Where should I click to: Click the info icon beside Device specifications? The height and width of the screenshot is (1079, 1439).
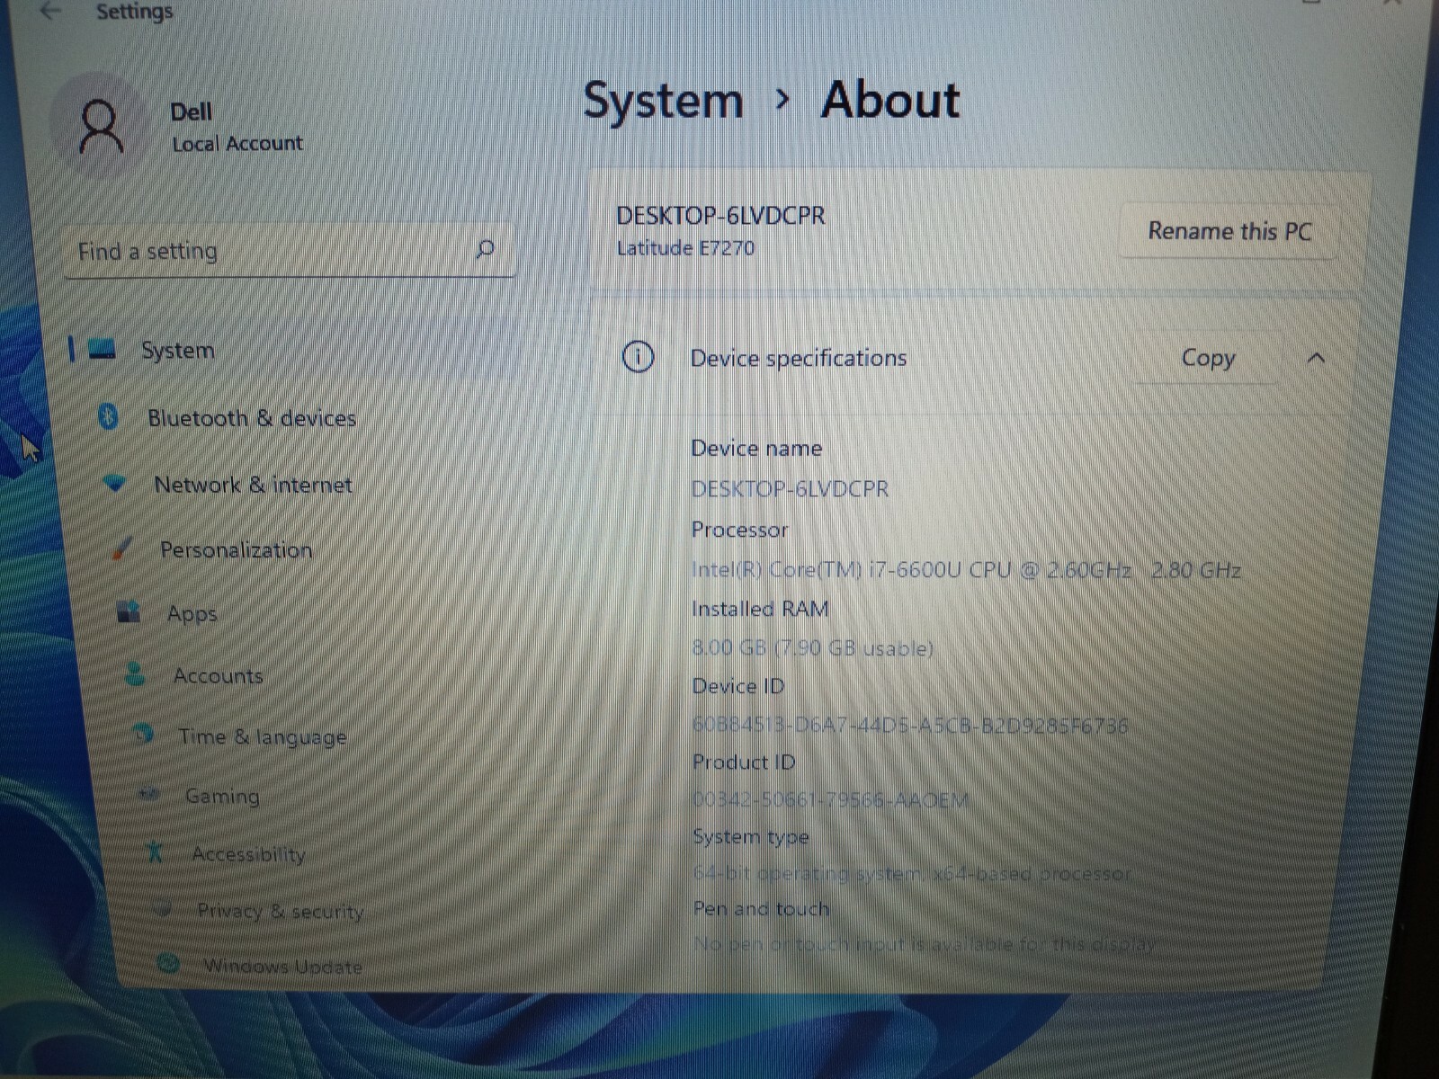click(x=638, y=357)
